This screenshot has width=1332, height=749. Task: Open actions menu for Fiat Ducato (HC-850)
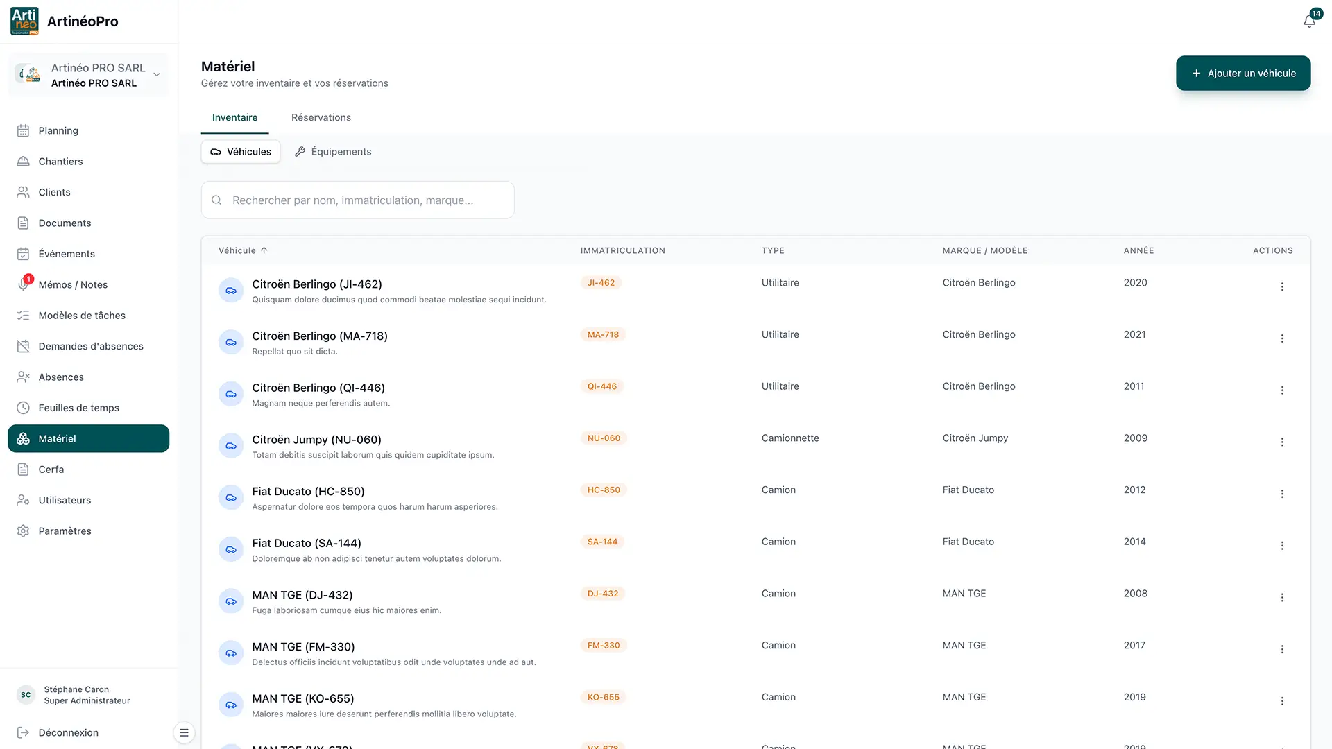(1282, 494)
